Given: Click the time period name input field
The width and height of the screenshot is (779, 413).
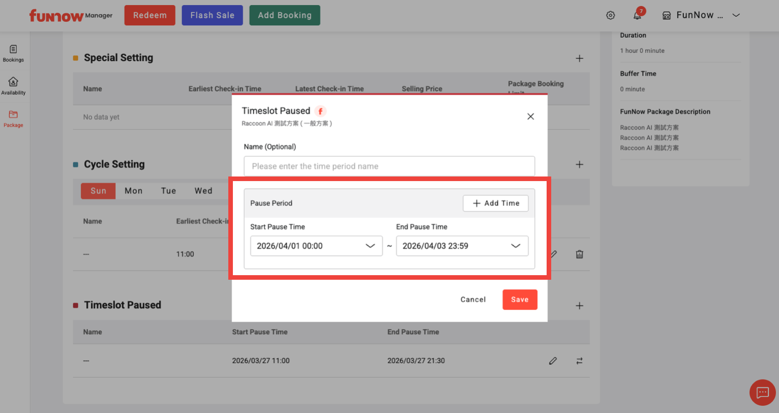Looking at the screenshot, I should pyautogui.click(x=389, y=166).
